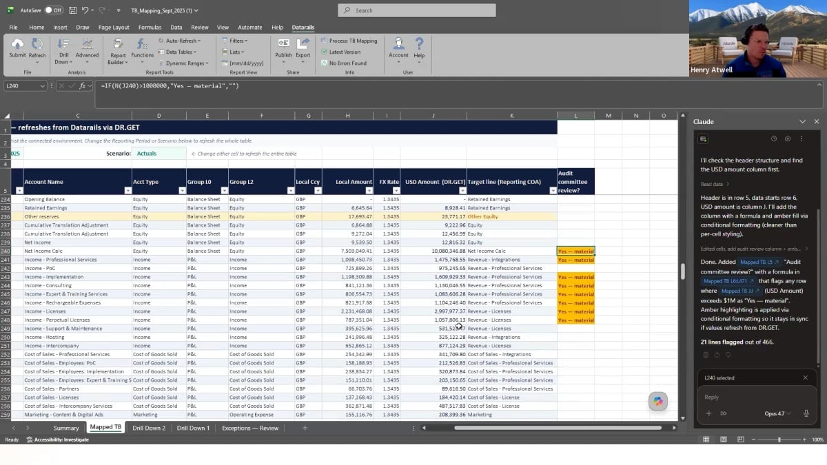Screen dimensions: 827x465
Task: Open the Account Name column filter dropdown
Action: [x=127, y=190]
